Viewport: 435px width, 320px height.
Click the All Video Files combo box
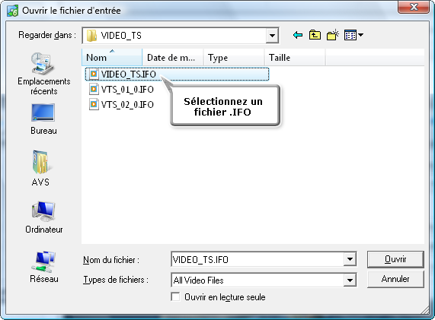[264, 280]
